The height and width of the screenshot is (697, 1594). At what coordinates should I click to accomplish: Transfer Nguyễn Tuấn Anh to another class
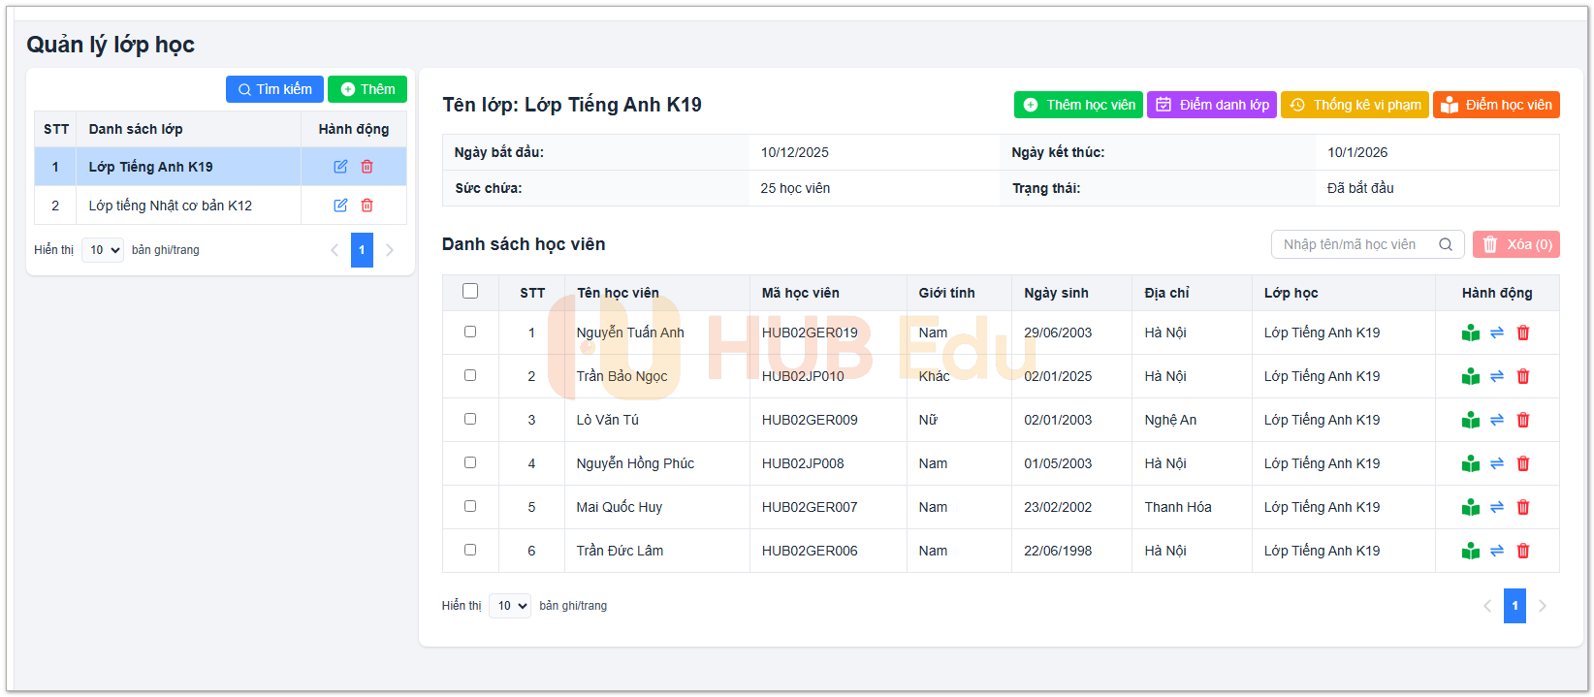tap(1497, 333)
